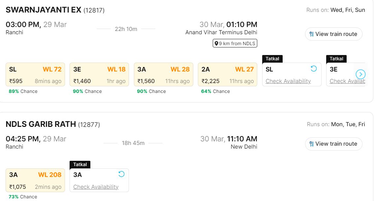The height and width of the screenshot is (201, 375).
Task: Click route icon in Swarnjayanti View train route
Action: (x=311, y=34)
